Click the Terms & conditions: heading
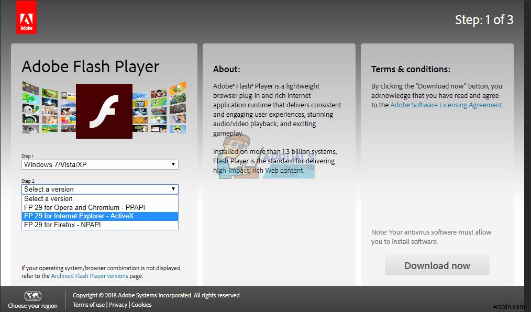 click(x=411, y=69)
